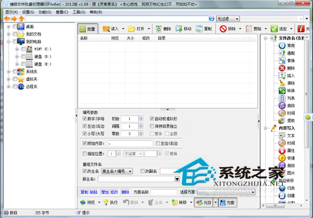Click the toolbar 复制 icon
Image resolution: width=313 pixels, height=218 pixels.
(199, 29)
